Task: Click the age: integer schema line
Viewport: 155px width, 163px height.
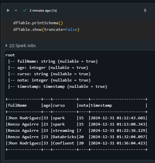Action: [48, 68]
